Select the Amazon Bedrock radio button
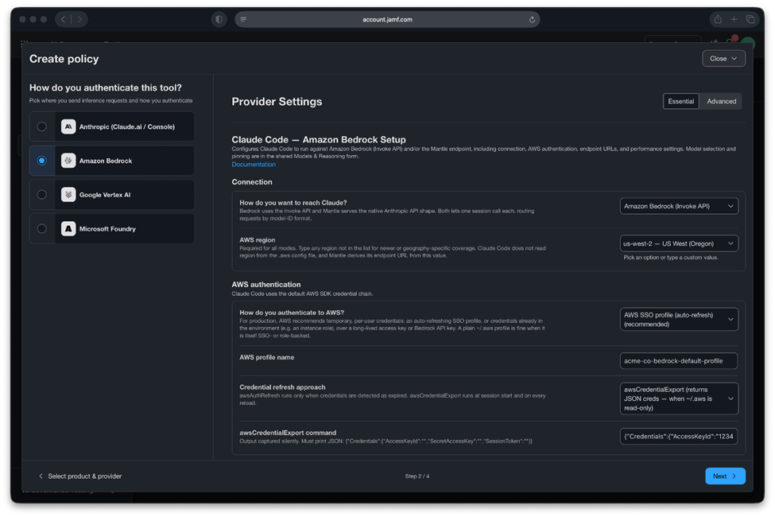775x517 pixels. pyautogui.click(x=42, y=161)
